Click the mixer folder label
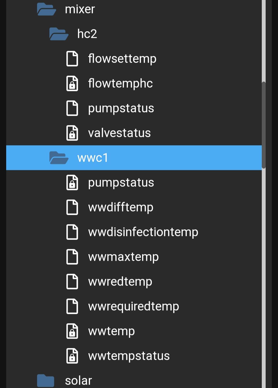278x388 pixels. pos(80,9)
